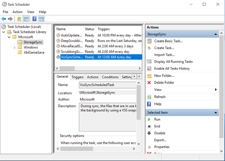This screenshot has height=161, width=225.
Task: Click the Disable down-arrow icon
Action: [x=149, y=133]
